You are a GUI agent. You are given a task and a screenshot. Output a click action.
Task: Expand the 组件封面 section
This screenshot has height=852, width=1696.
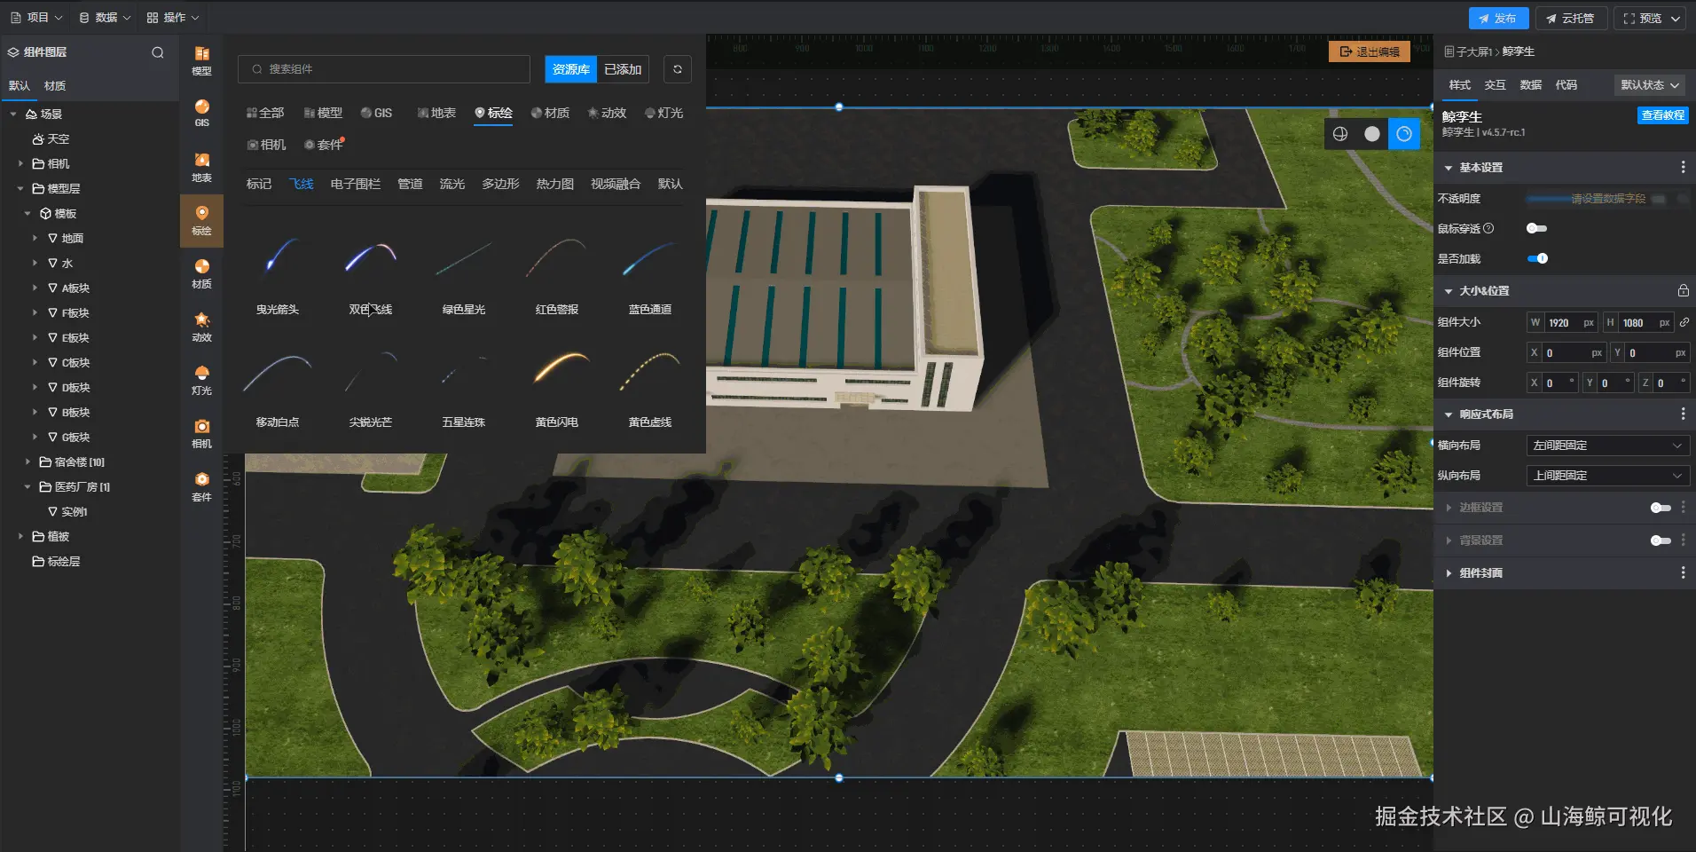1449,572
